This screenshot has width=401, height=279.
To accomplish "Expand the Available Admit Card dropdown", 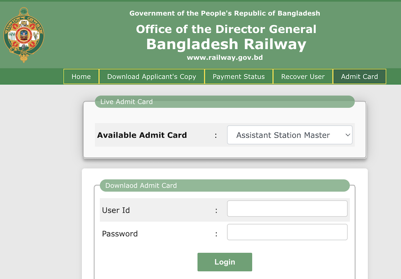I will coord(290,135).
